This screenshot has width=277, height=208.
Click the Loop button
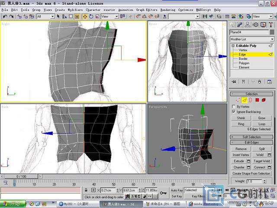click(x=261, y=124)
